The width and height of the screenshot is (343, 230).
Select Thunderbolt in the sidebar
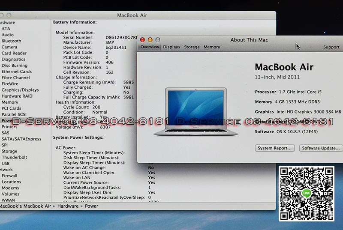click(14, 157)
